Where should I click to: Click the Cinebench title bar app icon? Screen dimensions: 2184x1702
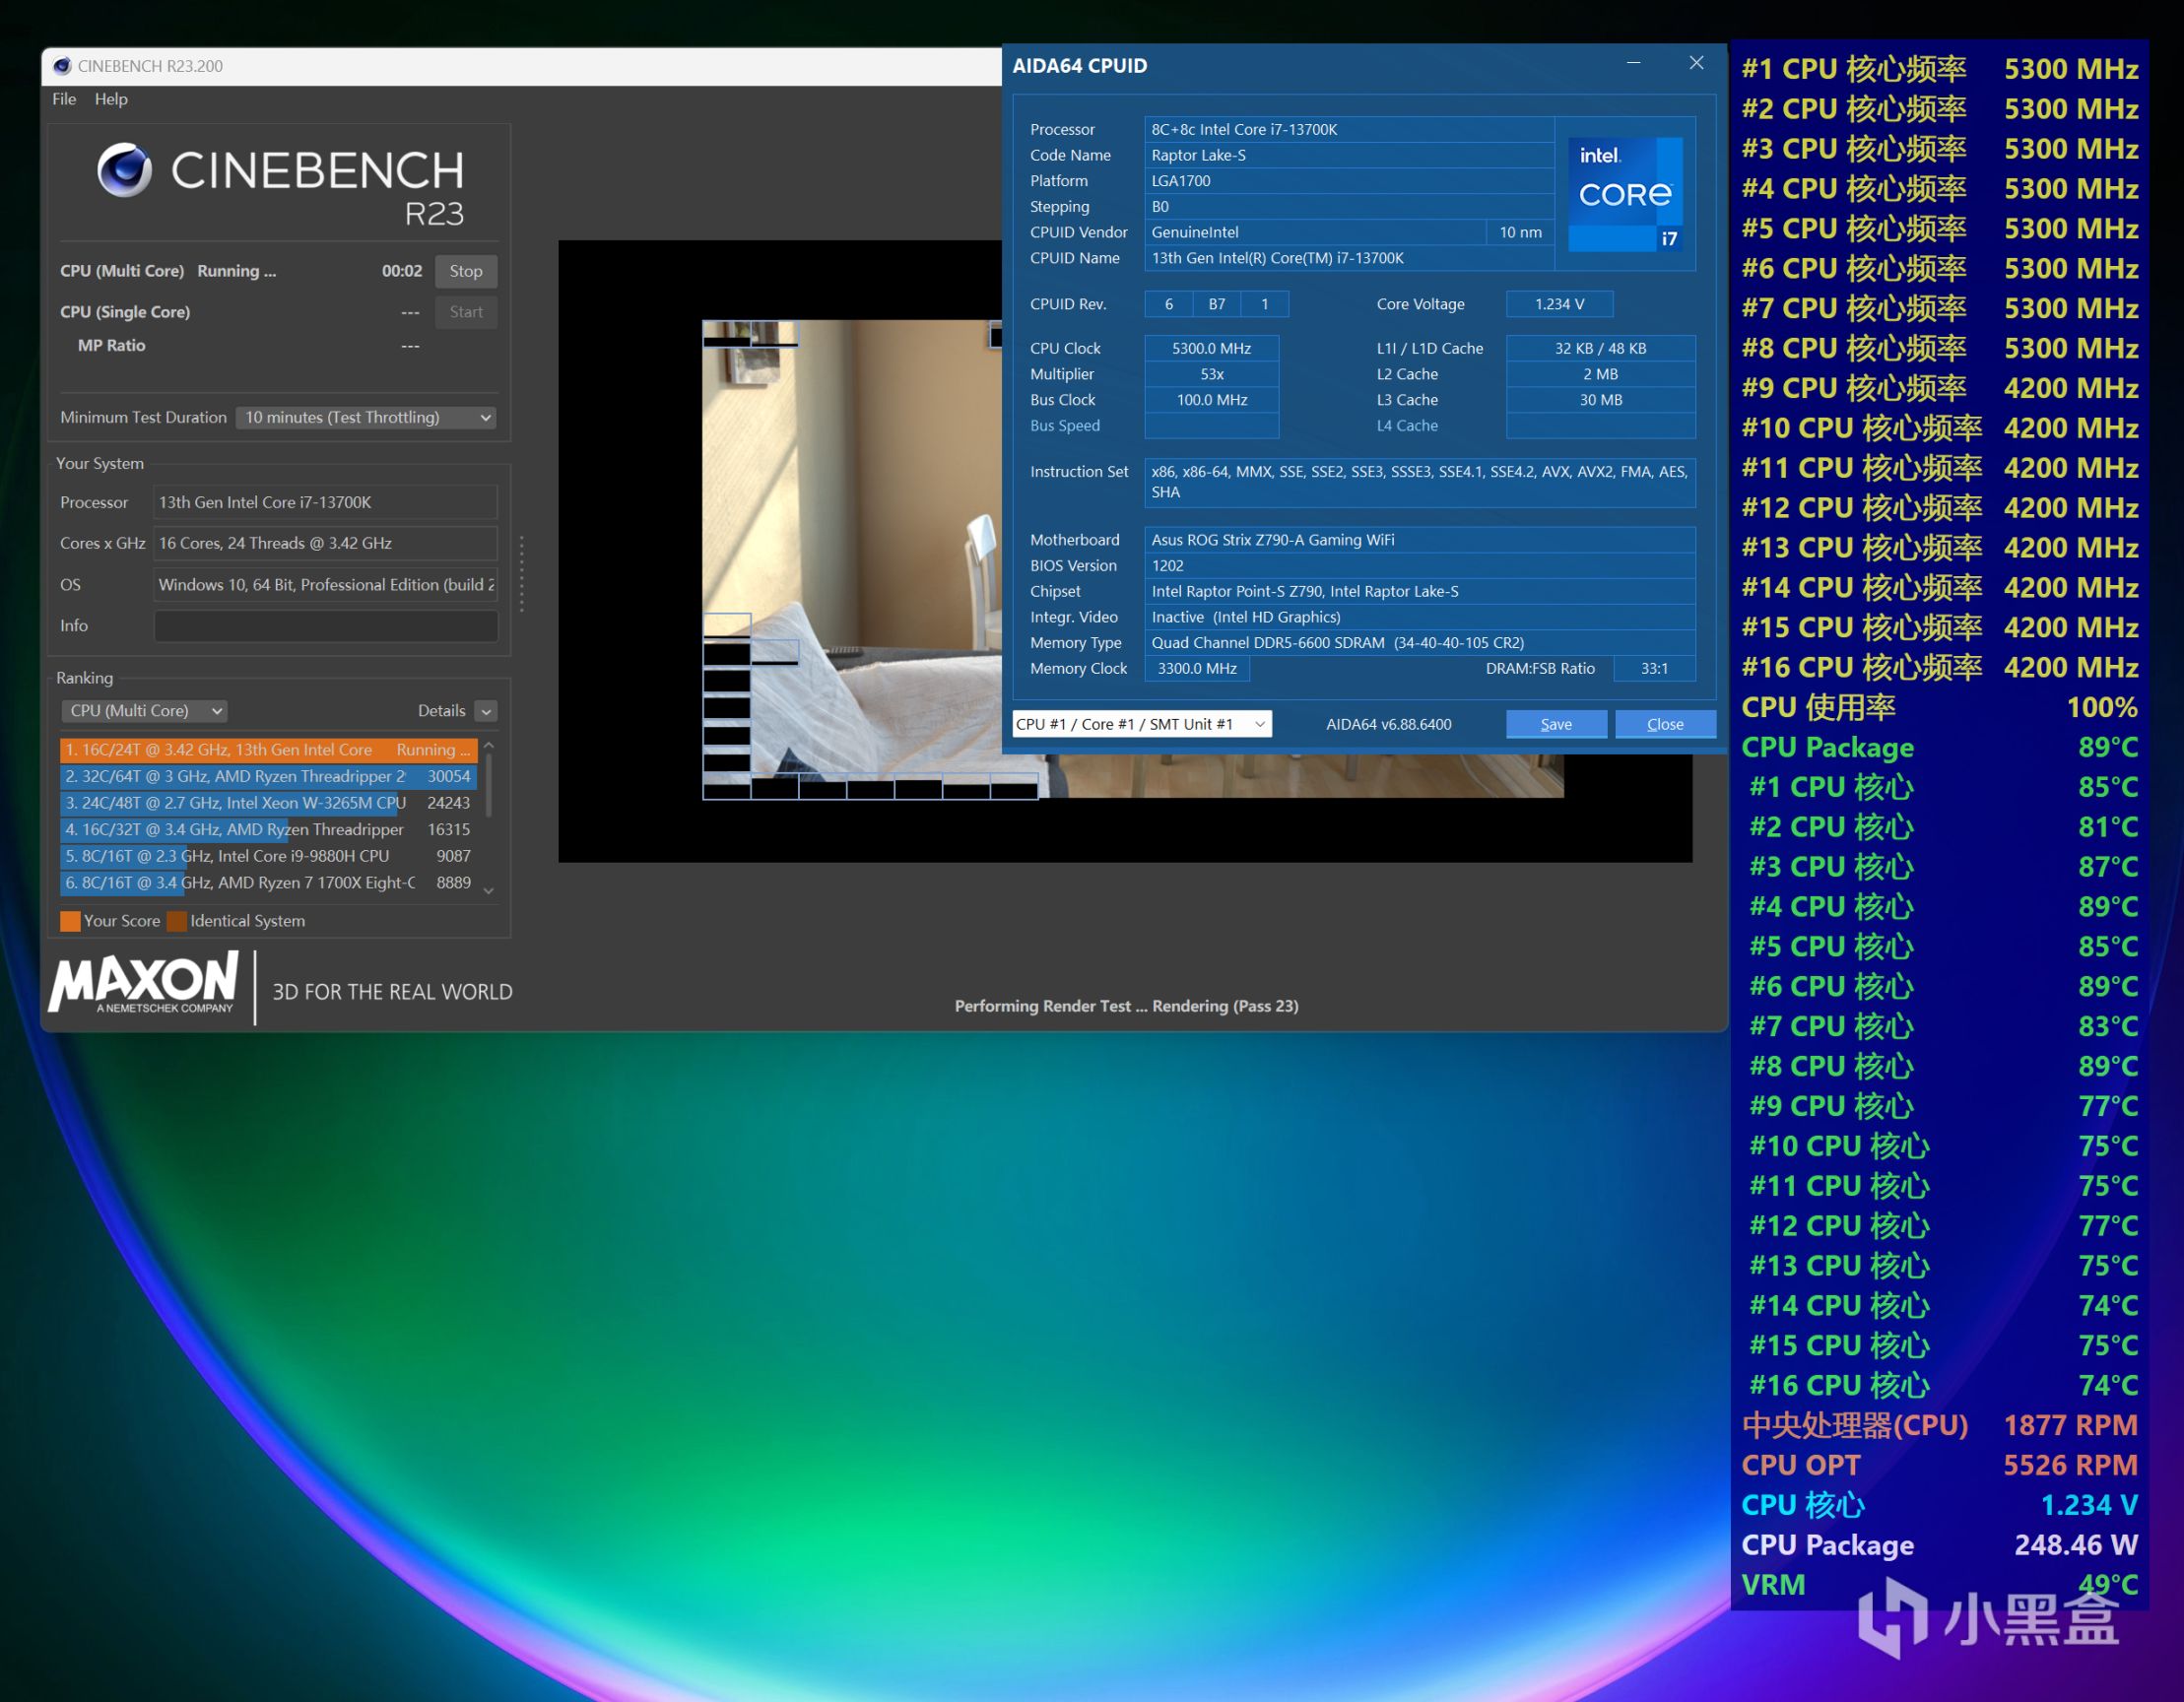(62, 66)
